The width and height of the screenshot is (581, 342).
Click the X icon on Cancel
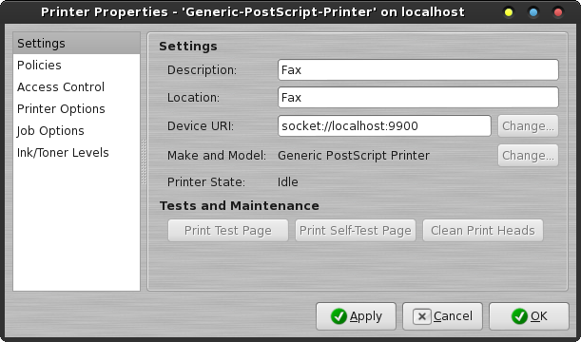click(422, 316)
